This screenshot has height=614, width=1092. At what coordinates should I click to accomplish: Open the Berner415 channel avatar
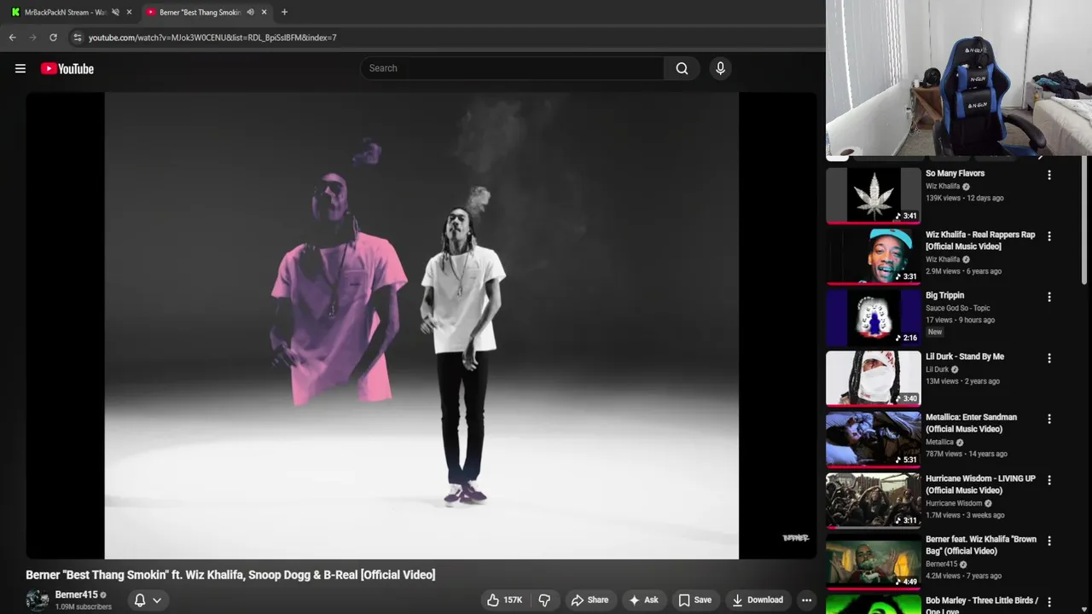[38, 600]
